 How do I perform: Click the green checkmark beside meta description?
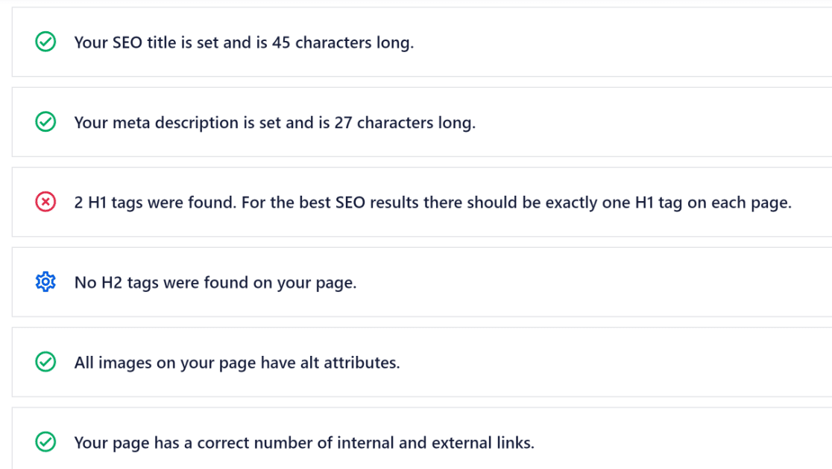click(x=45, y=122)
